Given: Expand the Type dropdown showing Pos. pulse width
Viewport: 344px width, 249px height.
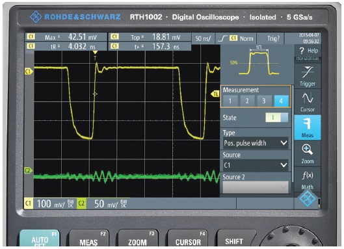Looking at the screenshot, I should point(256,143).
